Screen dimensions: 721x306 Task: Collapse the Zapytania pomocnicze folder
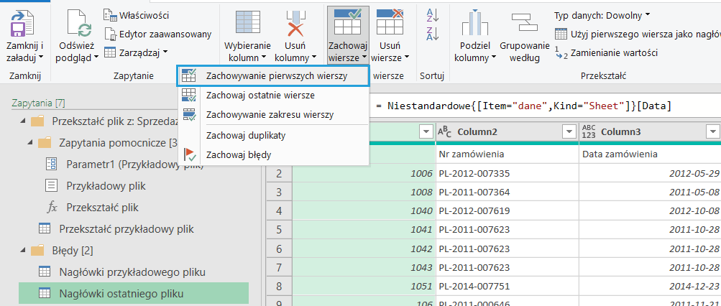click(29, 143)
